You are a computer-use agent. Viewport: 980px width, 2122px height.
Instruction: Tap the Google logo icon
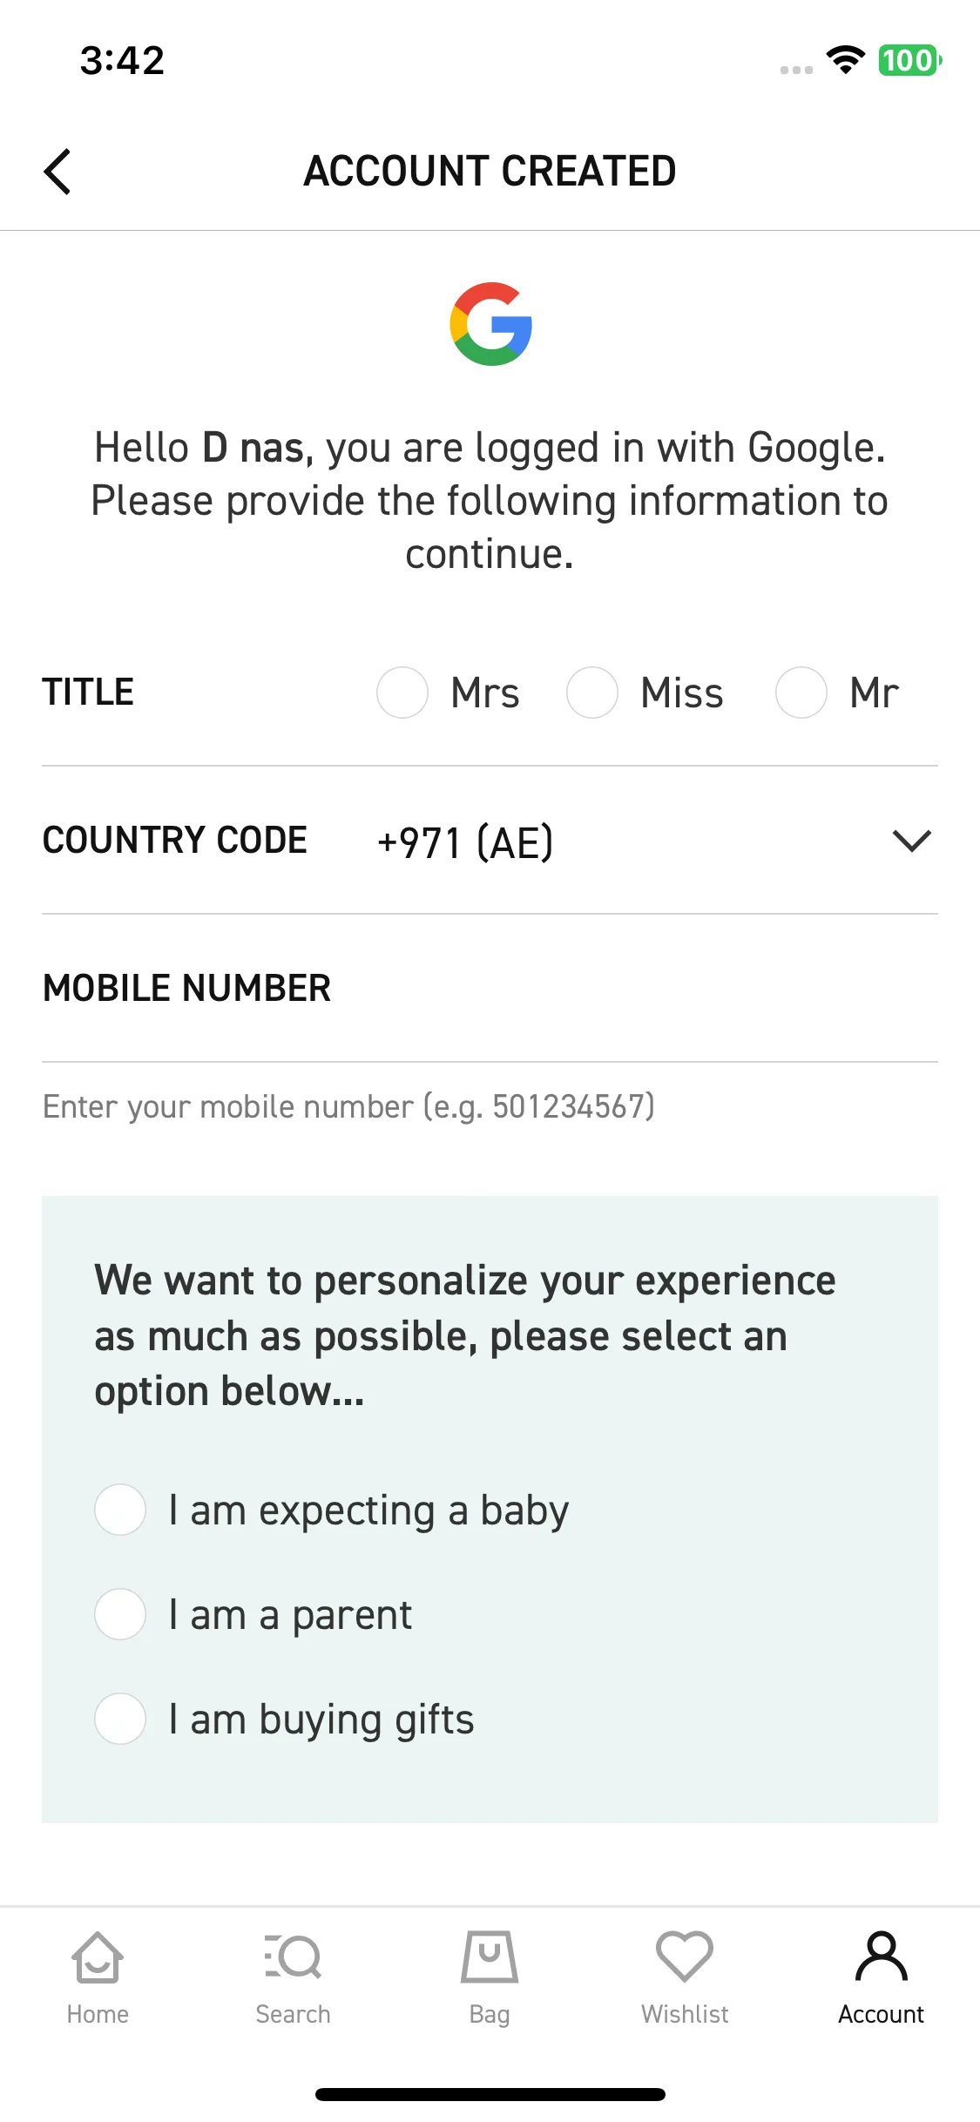[x=490, y=324]
